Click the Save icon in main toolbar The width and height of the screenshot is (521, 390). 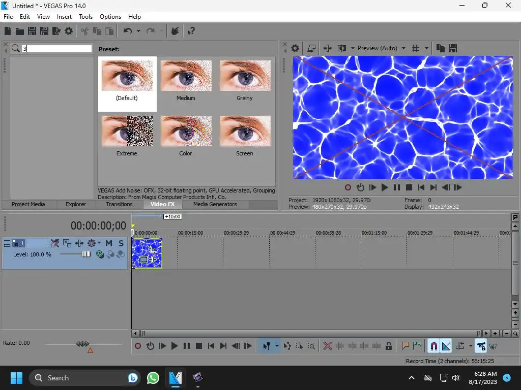(32, 31)
